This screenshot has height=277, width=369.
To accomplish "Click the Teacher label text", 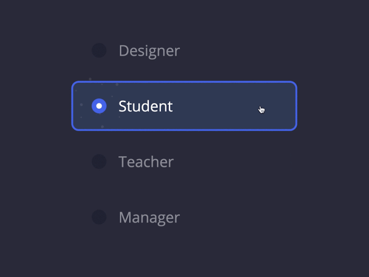I will (x=146, y=162).
